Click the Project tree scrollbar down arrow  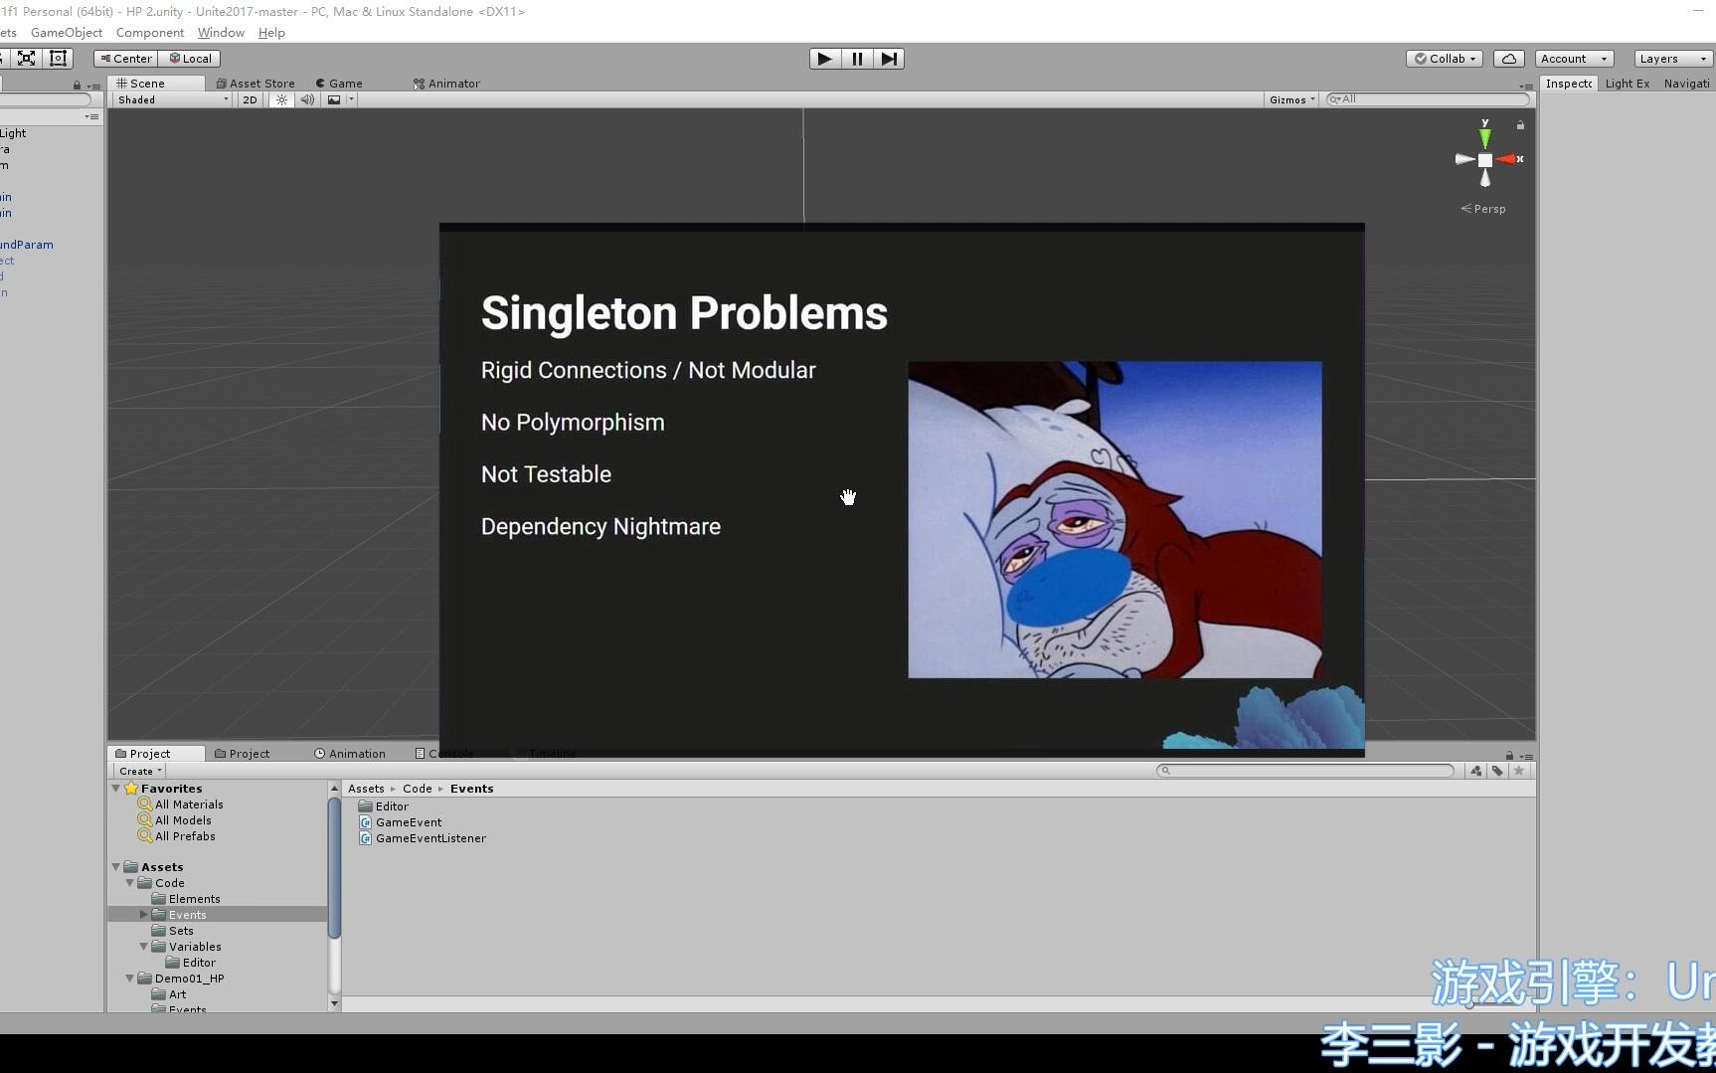334,1003
